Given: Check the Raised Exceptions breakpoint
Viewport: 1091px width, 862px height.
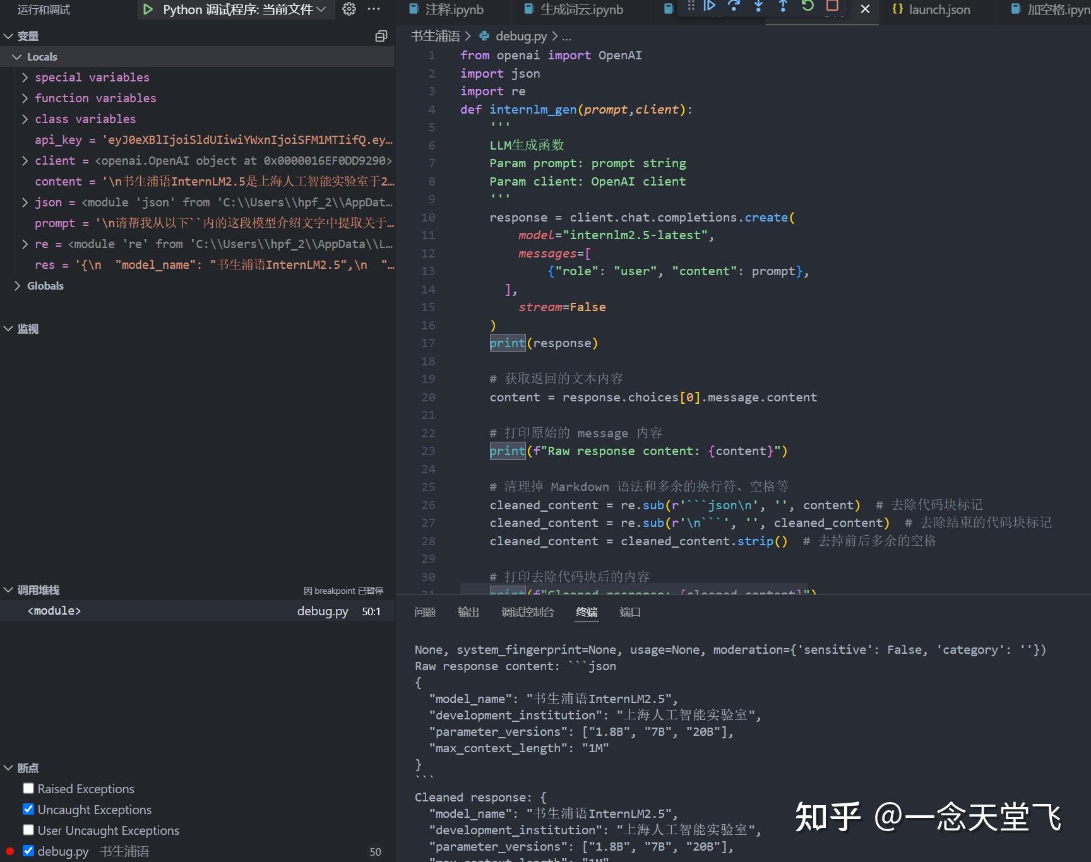Looking at the screenshot, I should pyautogui.click(x=28, y=788).
